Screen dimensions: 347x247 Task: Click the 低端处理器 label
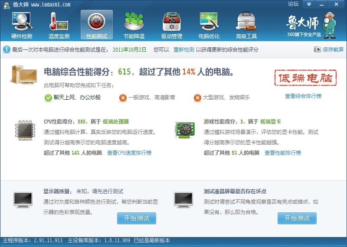(x=116, y=122)
